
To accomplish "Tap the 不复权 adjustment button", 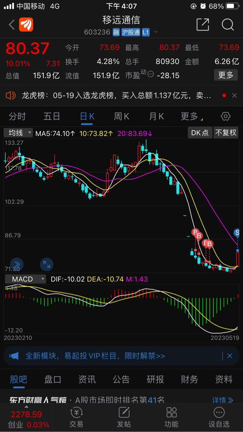I will (226, 133).
